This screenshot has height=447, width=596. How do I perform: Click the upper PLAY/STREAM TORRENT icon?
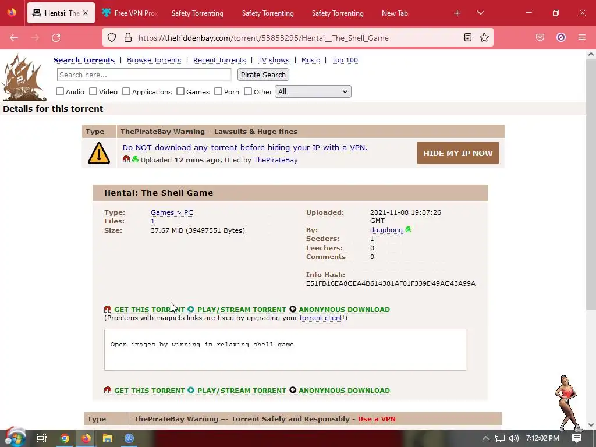click(191, 309)
